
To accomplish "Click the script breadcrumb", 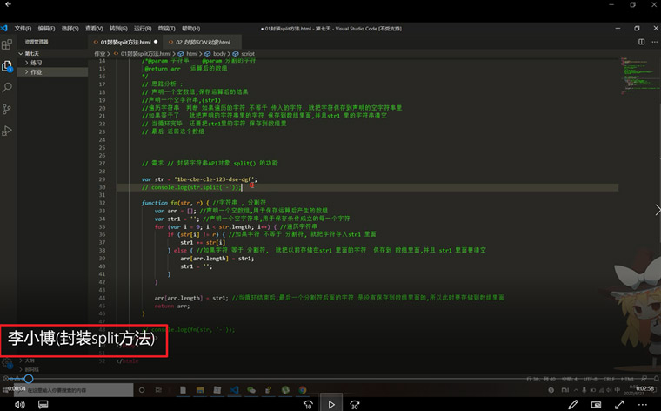I will pyautogui.click(x=248, y=54).
